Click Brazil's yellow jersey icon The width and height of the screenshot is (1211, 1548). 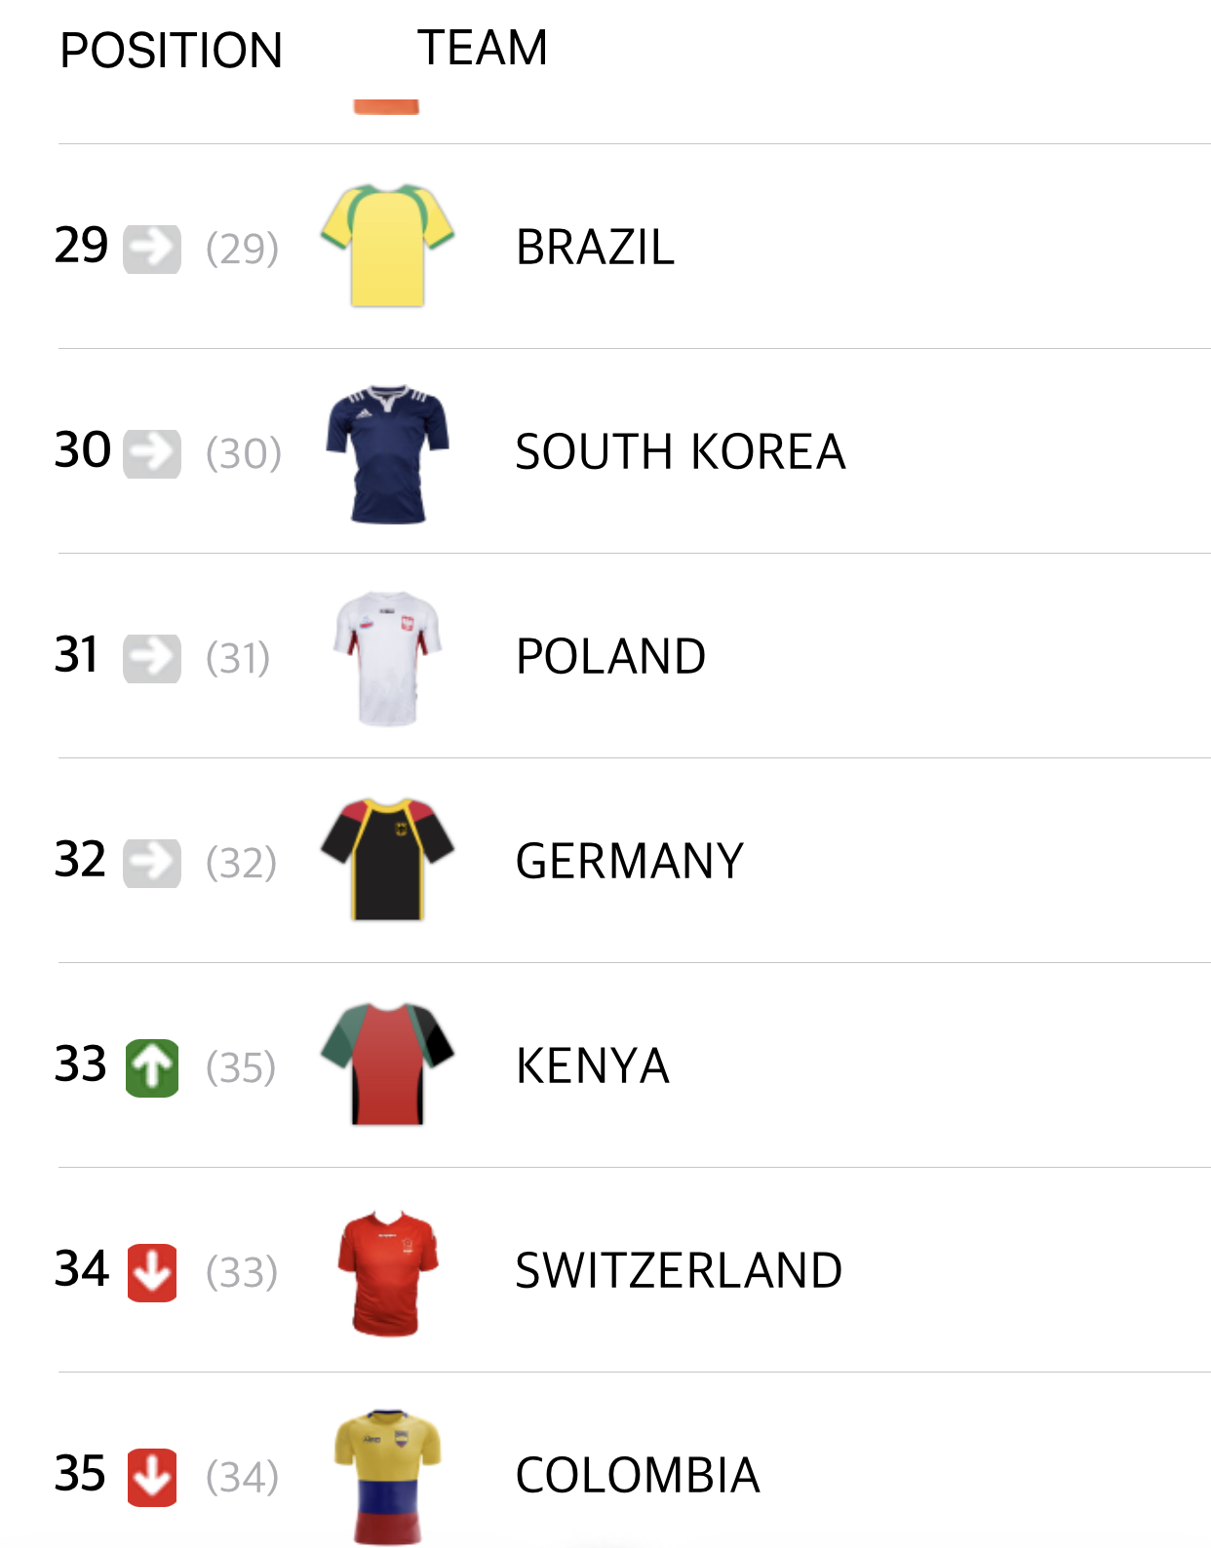pos(387,246)
